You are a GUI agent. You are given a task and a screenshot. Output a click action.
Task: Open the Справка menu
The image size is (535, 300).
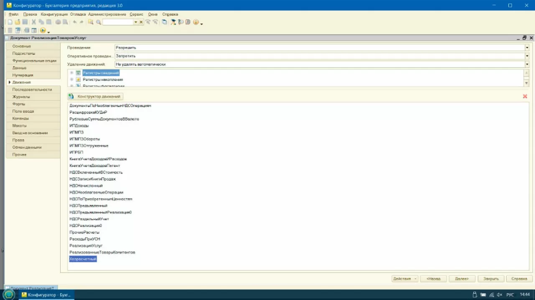pos(170,14)
